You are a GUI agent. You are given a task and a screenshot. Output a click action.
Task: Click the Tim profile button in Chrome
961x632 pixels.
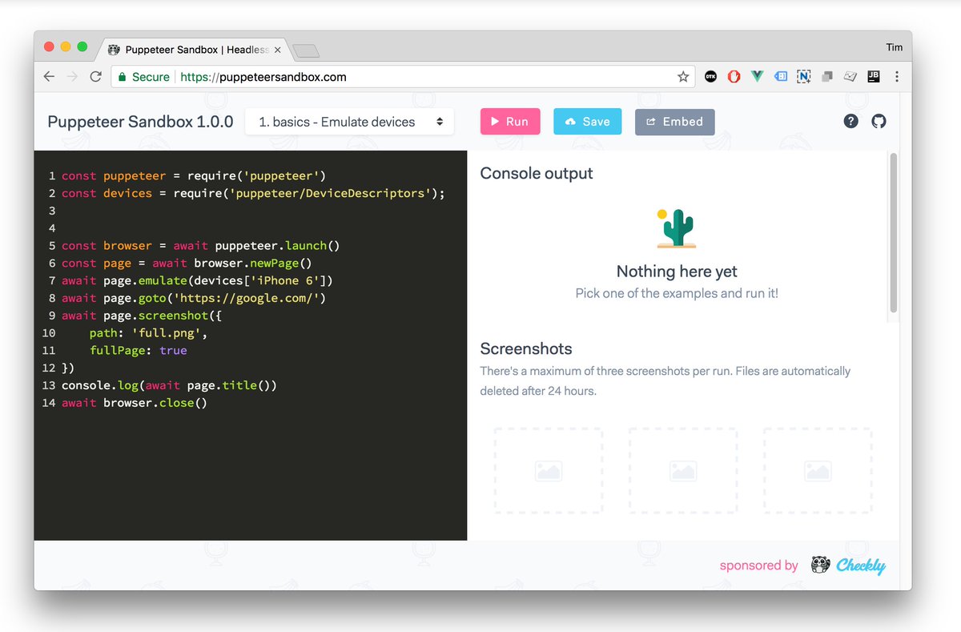894,47
